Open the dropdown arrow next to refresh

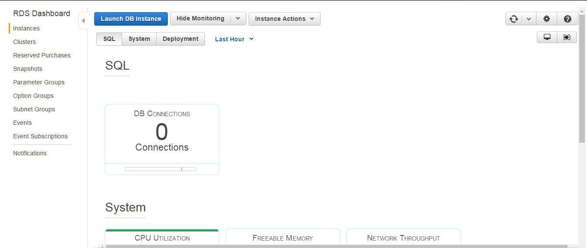(x=529, y=19)
